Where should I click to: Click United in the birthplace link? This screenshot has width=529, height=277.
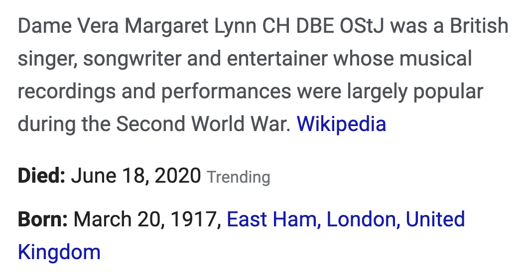point(435,219)
